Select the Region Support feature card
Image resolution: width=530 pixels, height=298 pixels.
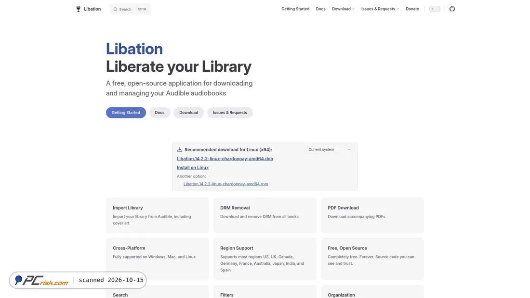point(265,259)
